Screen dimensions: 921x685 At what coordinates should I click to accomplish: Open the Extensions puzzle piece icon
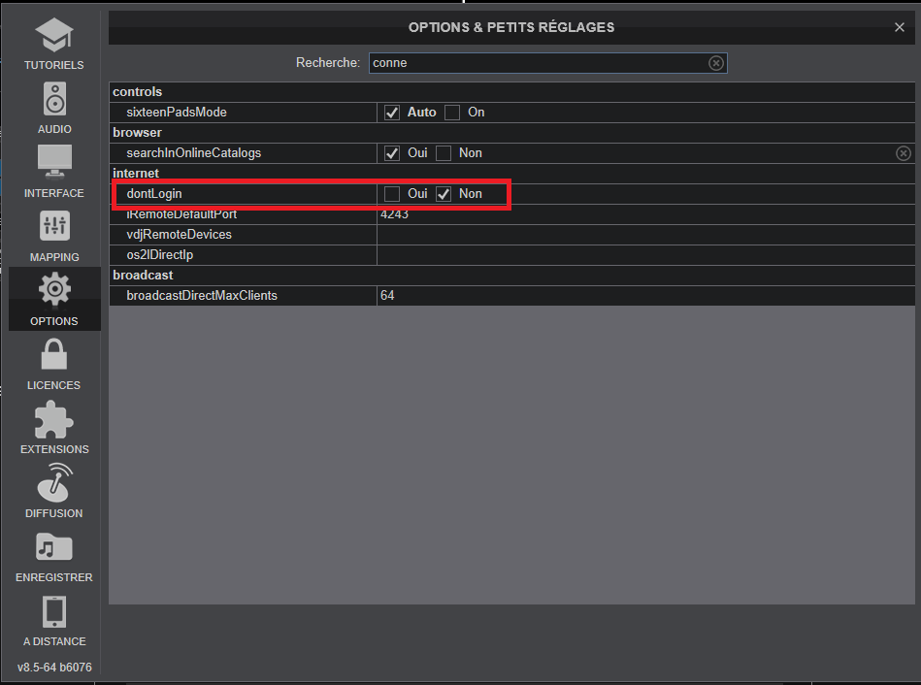pyautogui.click(x=54, y=419)
